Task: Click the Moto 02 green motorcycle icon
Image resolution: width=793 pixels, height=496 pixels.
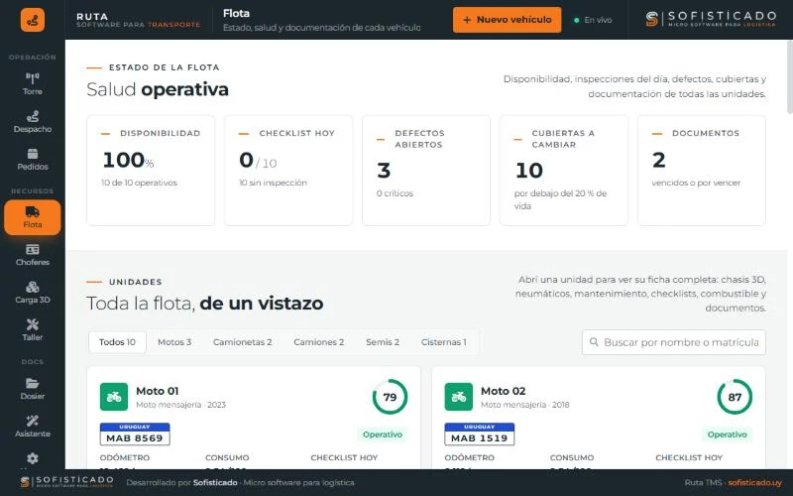Action: click(x=459, y=397)
